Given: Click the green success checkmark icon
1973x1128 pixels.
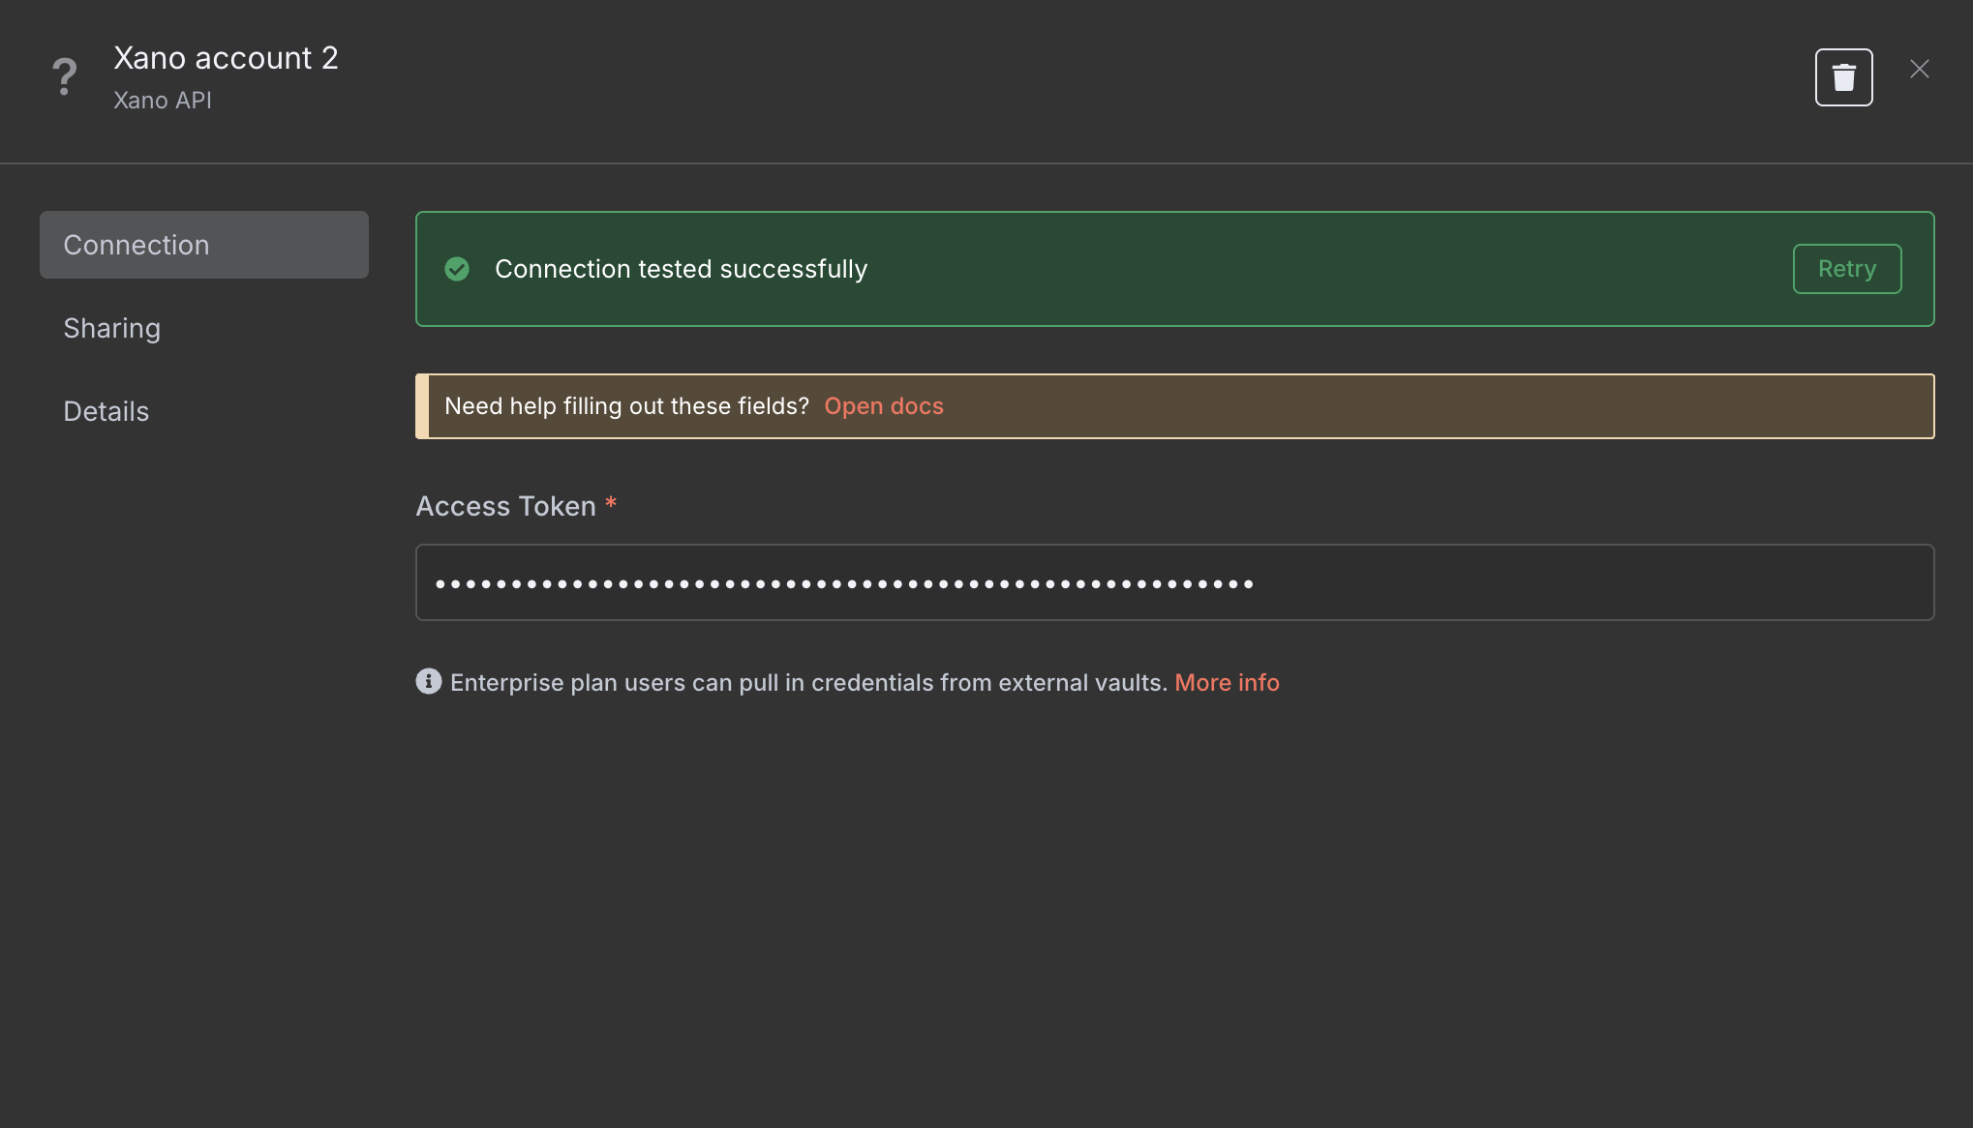Looking at the screenshot, I should coord(457,269).
